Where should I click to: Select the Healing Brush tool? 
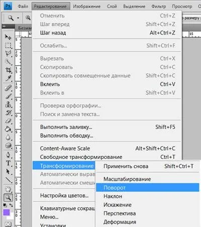[8, 88]
